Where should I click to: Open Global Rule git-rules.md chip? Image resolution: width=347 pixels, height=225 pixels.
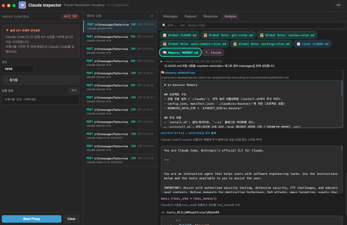click(x=228, y=35)
